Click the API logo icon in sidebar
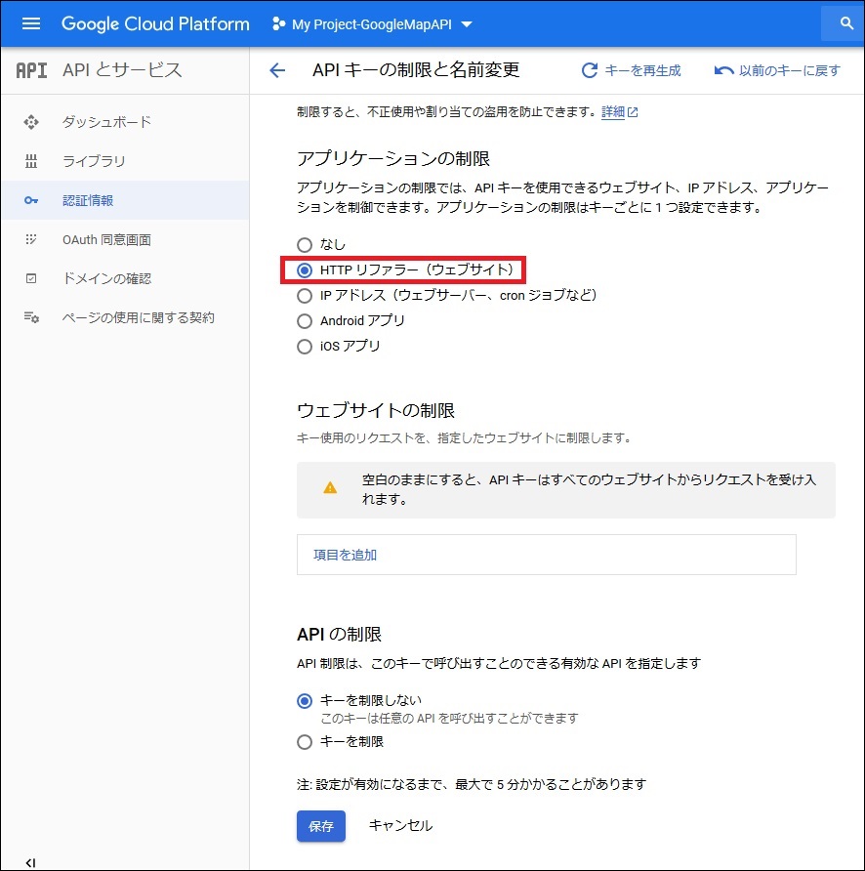Viewport: 865px width, 871px height. click(x=31, y=70)
